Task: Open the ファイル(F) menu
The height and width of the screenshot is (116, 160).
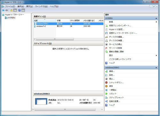Action: point(10,6)
